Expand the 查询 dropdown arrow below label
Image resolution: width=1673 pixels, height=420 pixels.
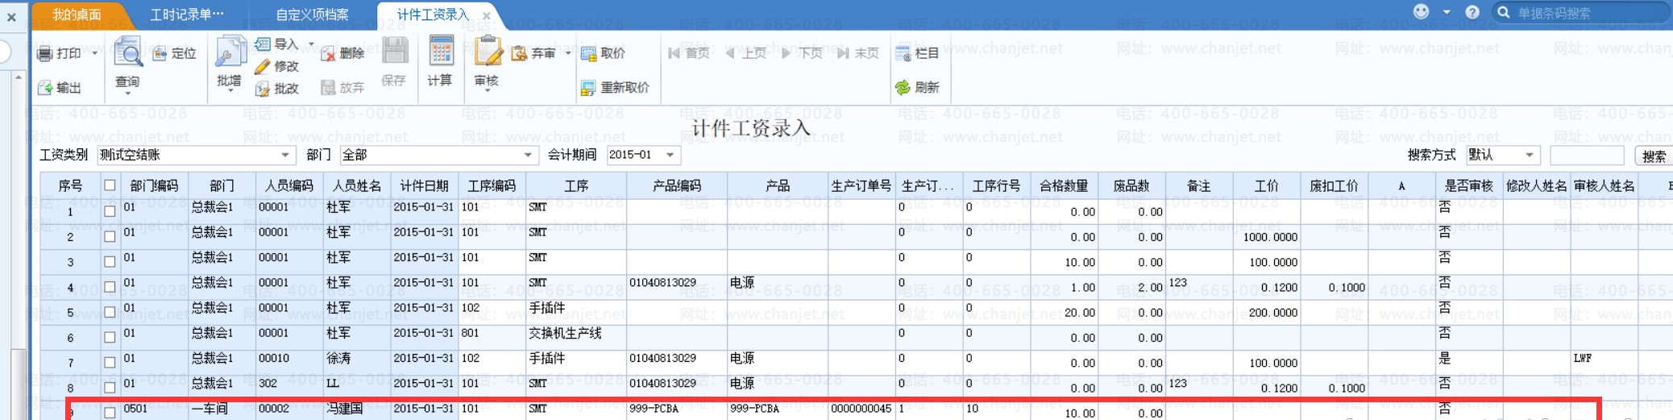[127, 94]
